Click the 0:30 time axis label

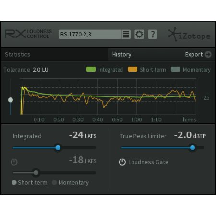point(78,120)
